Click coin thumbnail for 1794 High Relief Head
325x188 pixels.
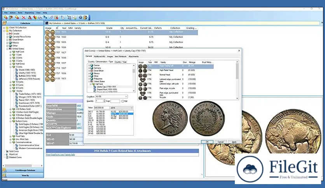coord(143,71)
